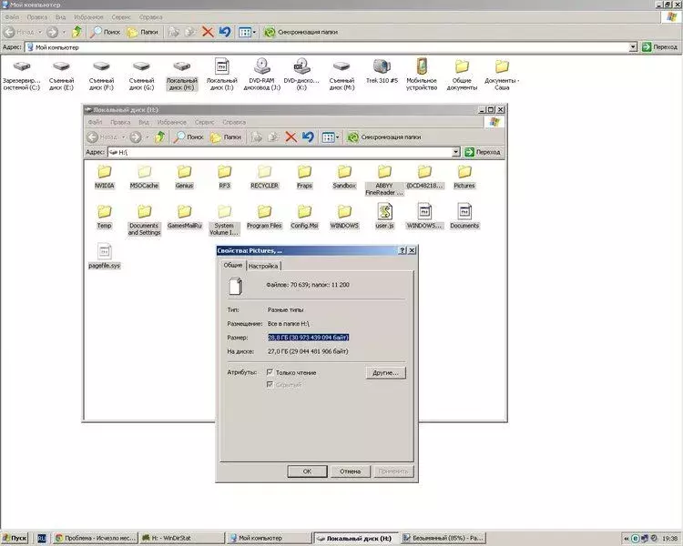The width and height of the screenshot is (683, 546).
Task: Select the ABBYY FineReader folder
Action: click(384, 181)
